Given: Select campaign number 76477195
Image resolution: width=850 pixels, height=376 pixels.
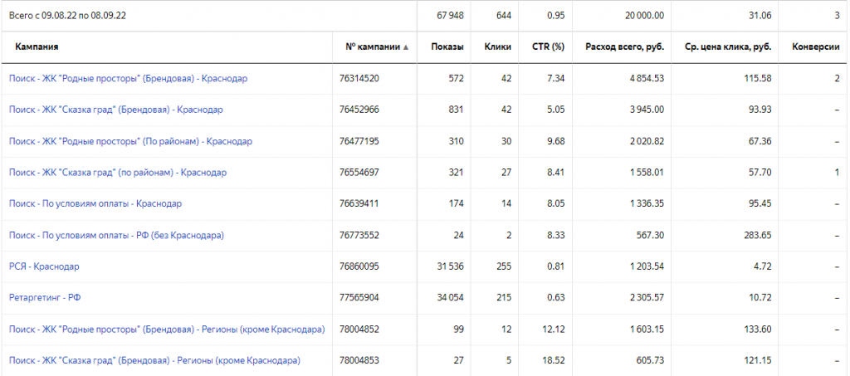Looking at the screenshot, I should [359, 141].
